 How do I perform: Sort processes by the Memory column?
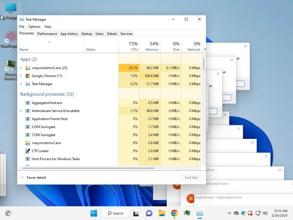pos(150,46)
